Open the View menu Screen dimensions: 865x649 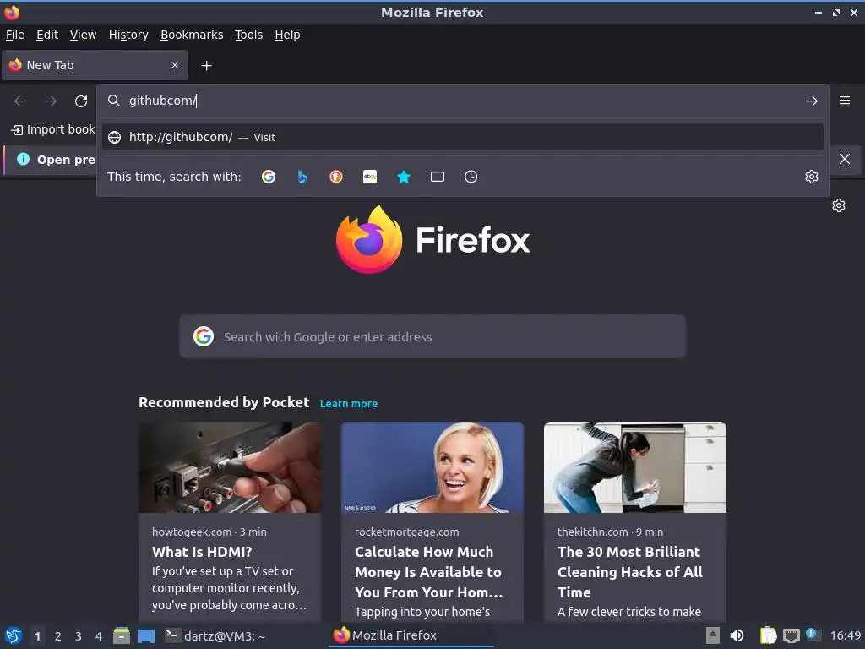pyautogui.click(x=84, y=35)
